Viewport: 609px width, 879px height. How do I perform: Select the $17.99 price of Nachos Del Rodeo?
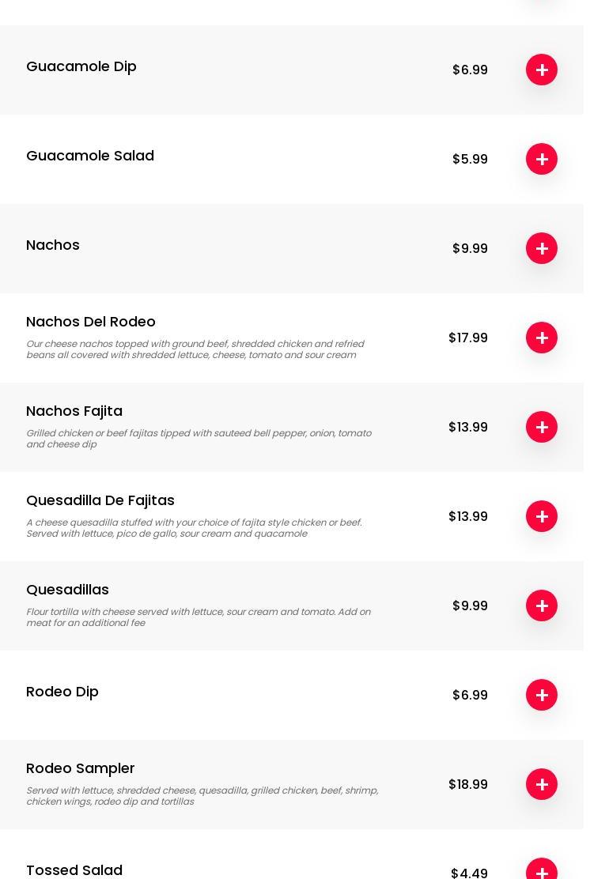[x=468, y=338]
